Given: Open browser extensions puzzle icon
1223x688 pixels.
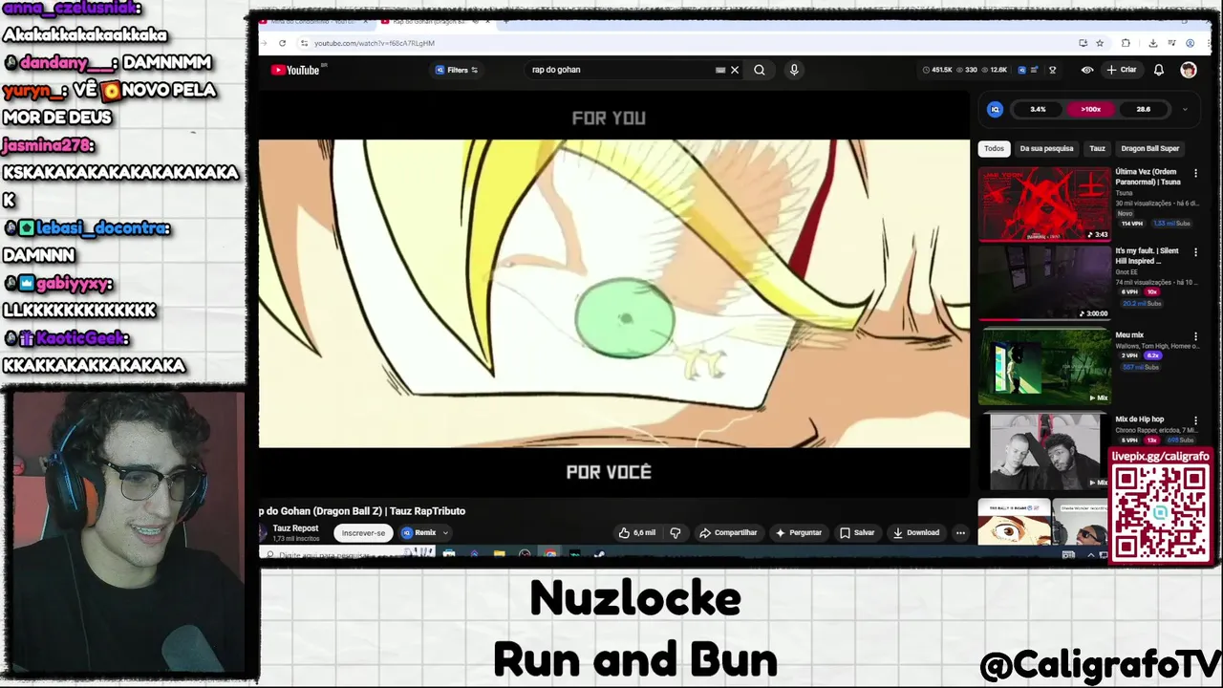Looking at the screenshot, I should [1126, 43].
